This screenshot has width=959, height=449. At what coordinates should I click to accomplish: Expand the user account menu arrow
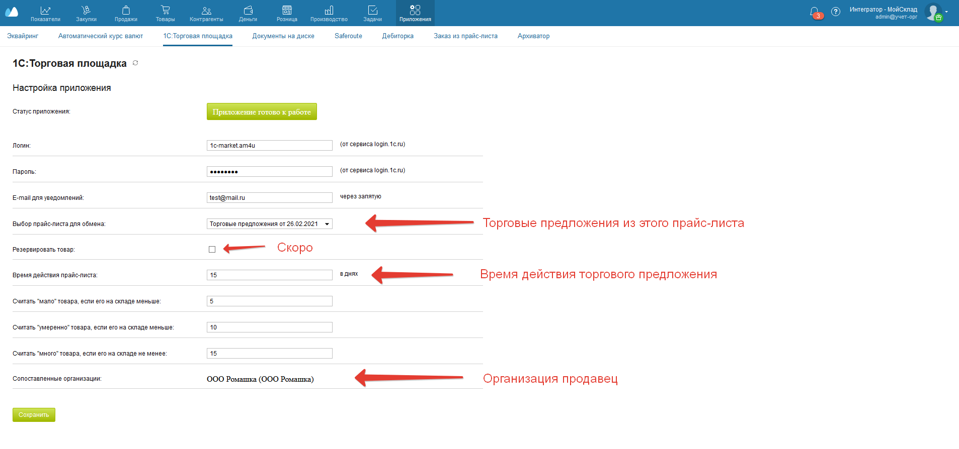[946, 12]
